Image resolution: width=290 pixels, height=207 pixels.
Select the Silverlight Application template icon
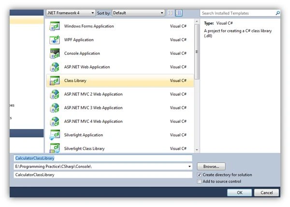[55, 135]
